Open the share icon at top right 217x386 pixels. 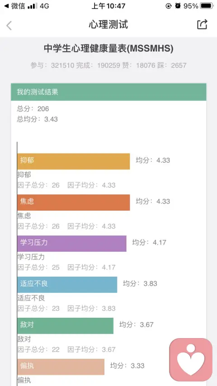click(x=202, y=24)
